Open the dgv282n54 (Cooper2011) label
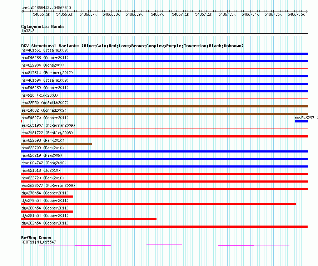 point(45,223)
